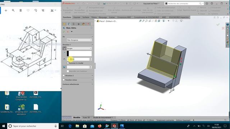Screen dimensions: 230x129
Task: Zoom to fit in the view toolbar
Action: click(x=140, y=21)
